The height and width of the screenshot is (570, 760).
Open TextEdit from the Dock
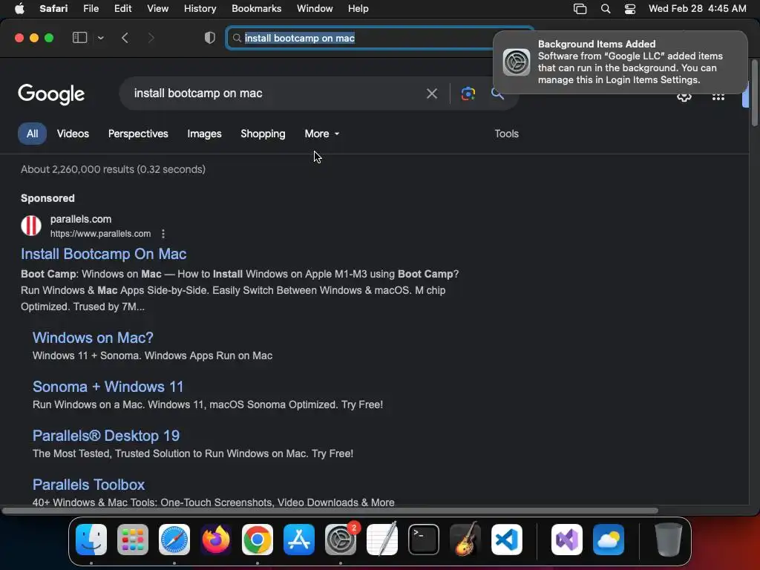tap(382, 540)
